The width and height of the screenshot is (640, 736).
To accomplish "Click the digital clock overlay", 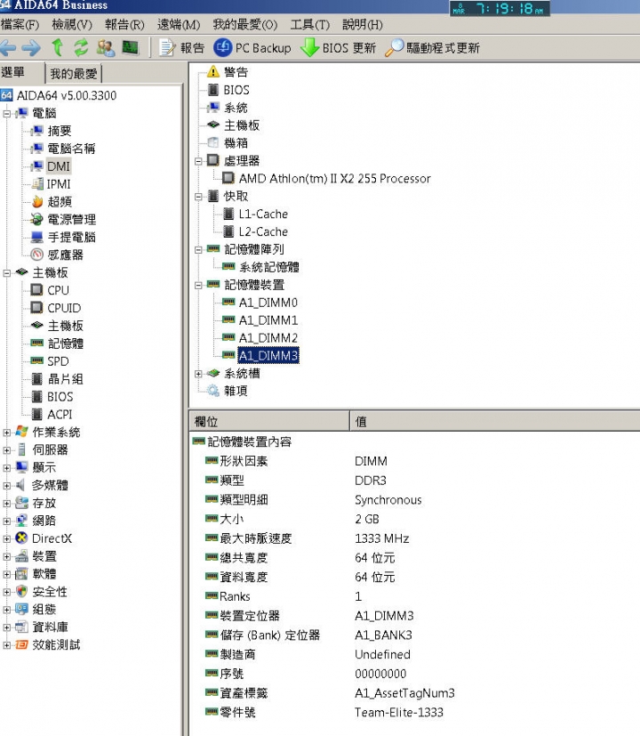I will coord(500,9).
